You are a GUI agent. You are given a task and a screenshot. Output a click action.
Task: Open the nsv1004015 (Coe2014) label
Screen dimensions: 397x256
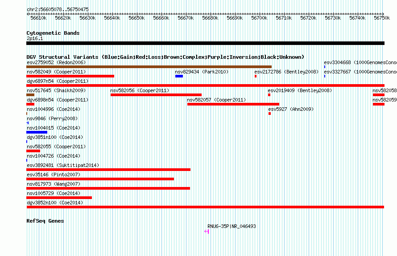[54, 128]
